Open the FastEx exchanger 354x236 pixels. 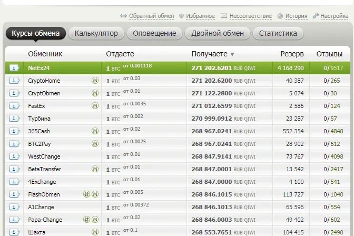pyautogui.click(x=36, y=106)
